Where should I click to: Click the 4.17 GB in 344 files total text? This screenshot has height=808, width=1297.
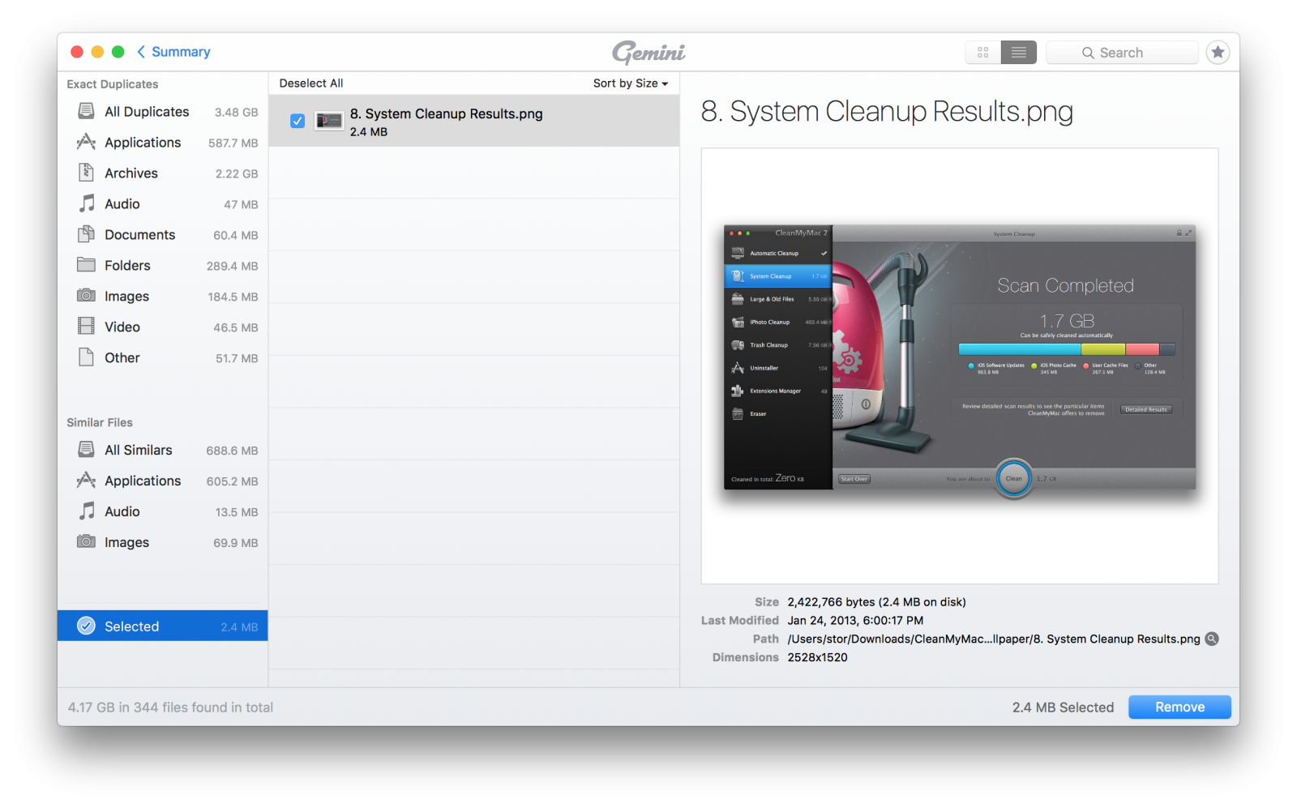[170, 708]
